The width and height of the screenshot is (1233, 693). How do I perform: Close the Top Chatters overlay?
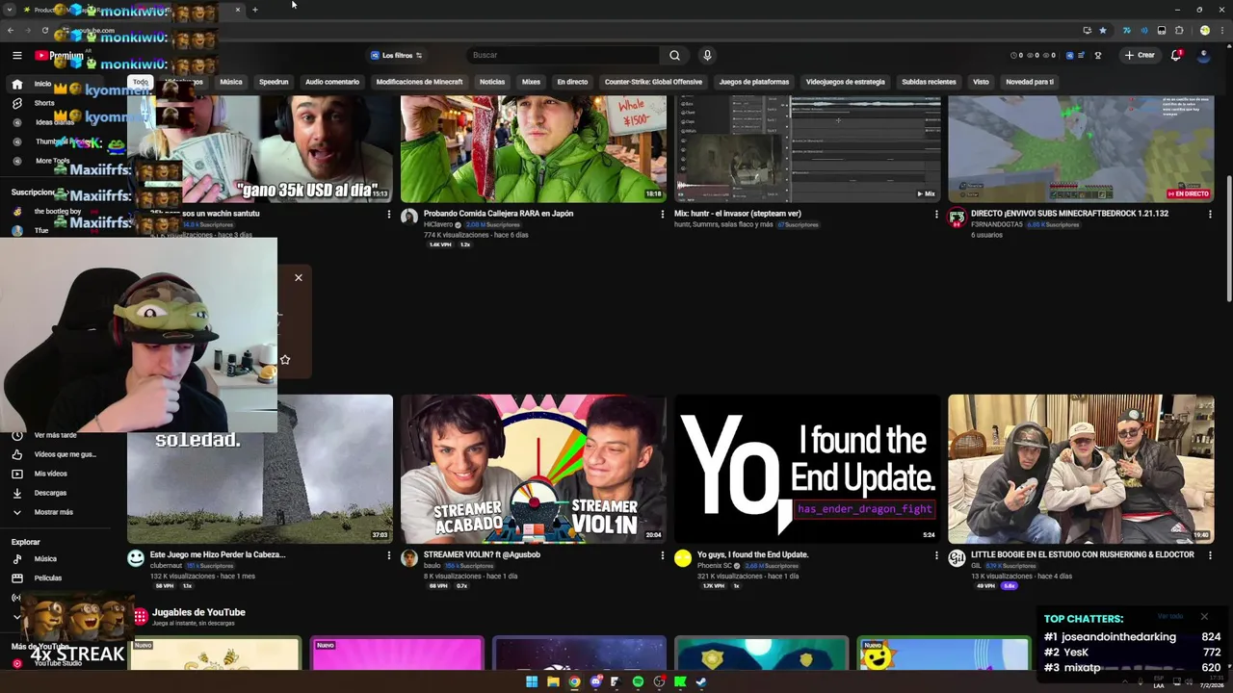pyautogui.click(x=1204, y=616)
